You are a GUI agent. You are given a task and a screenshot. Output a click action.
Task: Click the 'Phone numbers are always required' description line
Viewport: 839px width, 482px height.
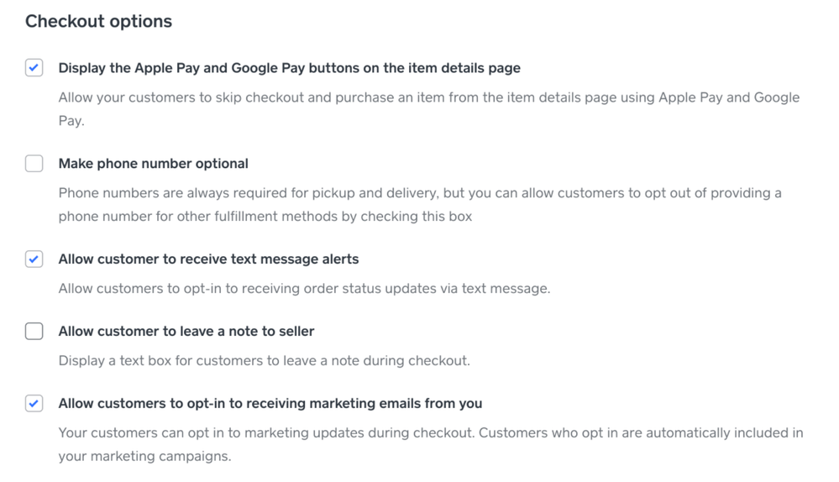pos(420,193)
